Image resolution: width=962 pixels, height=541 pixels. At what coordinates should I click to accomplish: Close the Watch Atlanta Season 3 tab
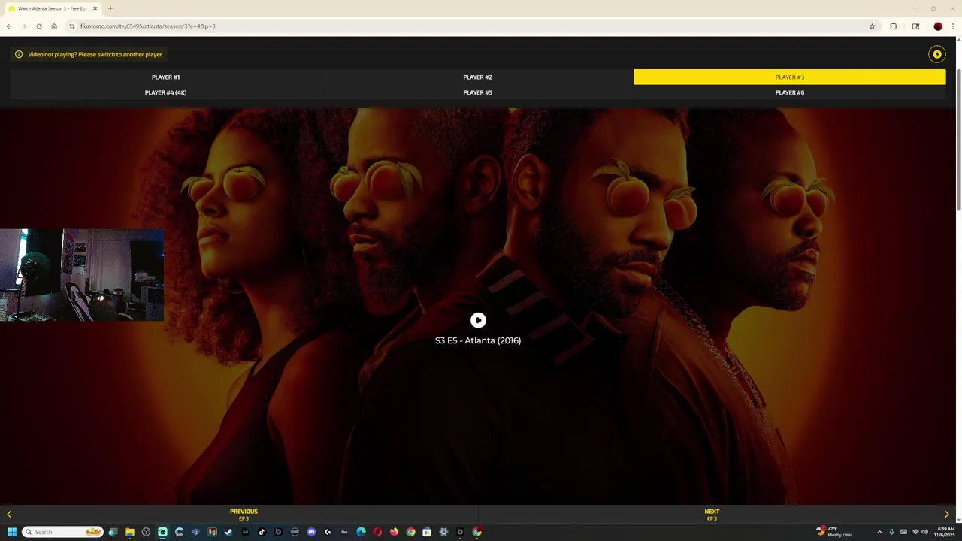point(95,8)
